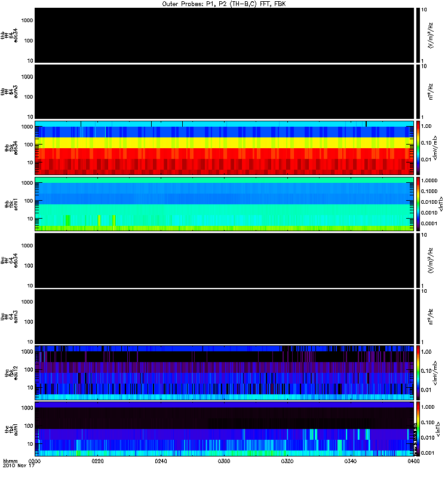This screenshot has width=448, height=478.
Task: Click the 0320 time axis label
Action: (x=287, y=461)
